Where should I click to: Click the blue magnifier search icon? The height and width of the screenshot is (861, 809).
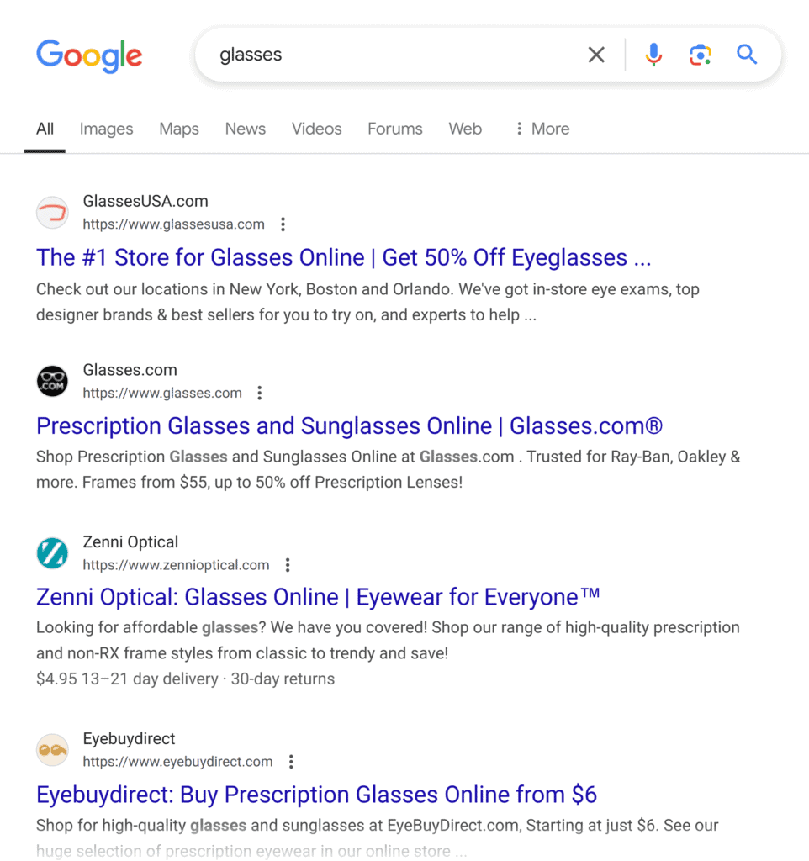[x=747, y=55]
